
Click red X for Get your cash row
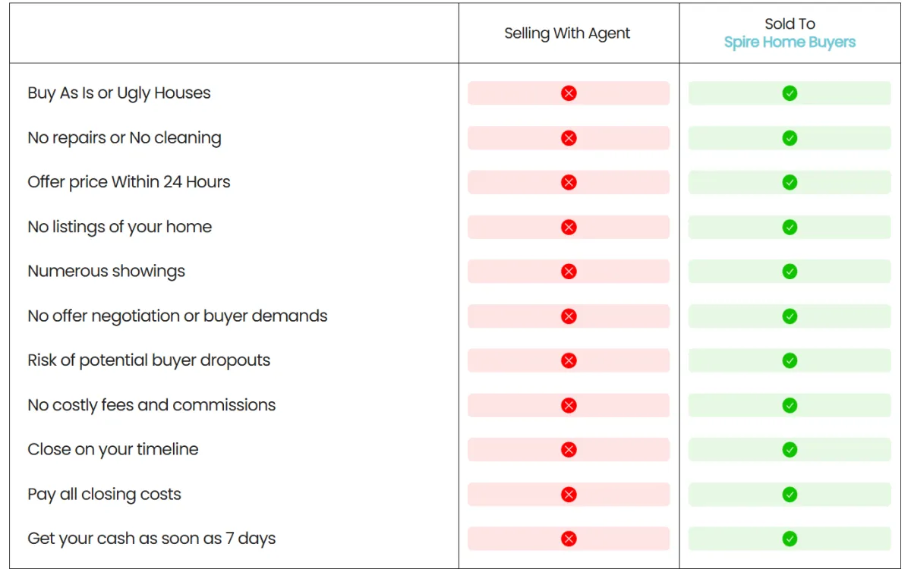569,539
